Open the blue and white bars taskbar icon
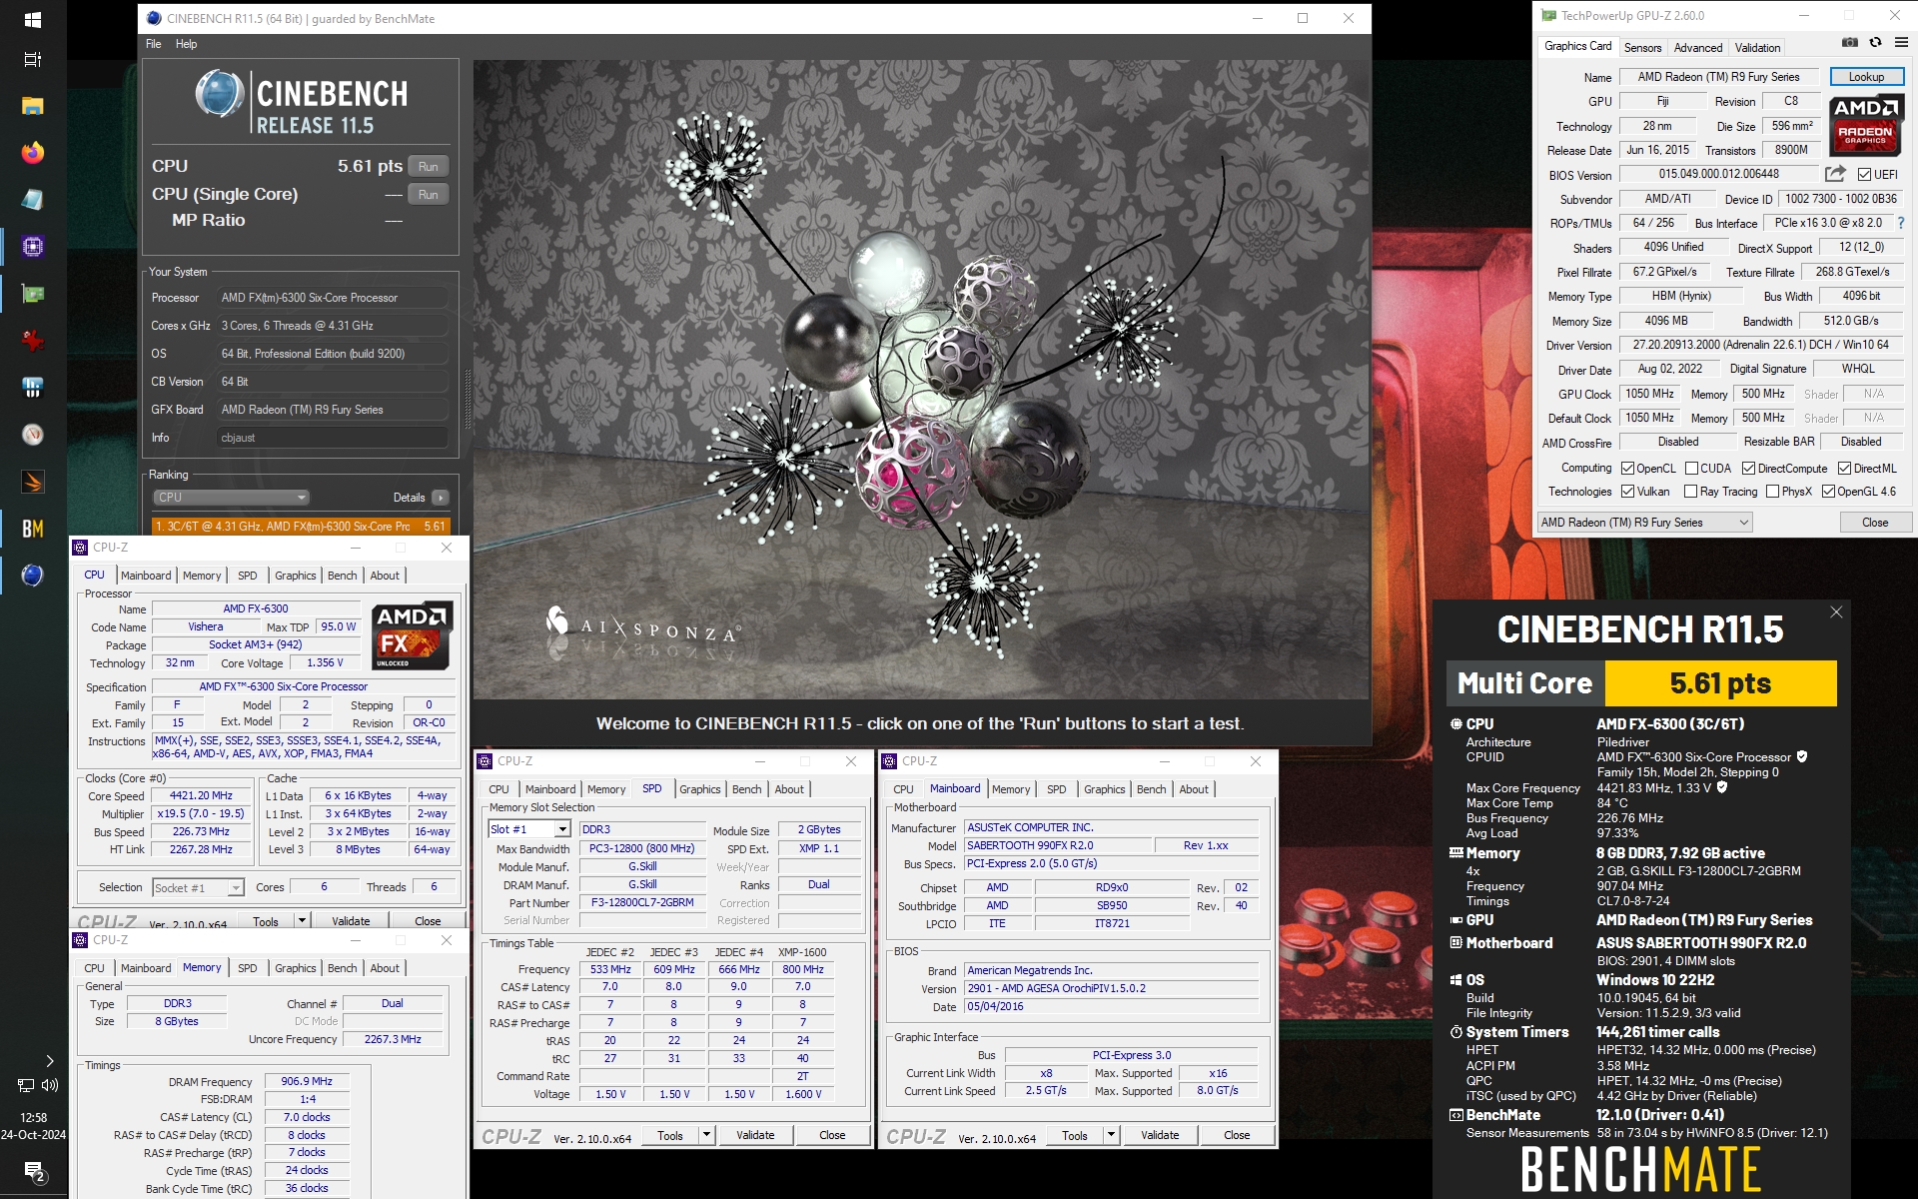Viewport: 1918px width, 1199px height. click(33, 387)
